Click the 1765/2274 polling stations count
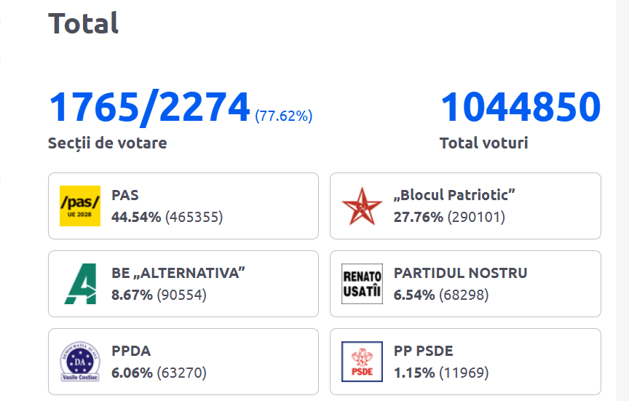This screenshot has width=629, height=401. click(x=149, y=107)
